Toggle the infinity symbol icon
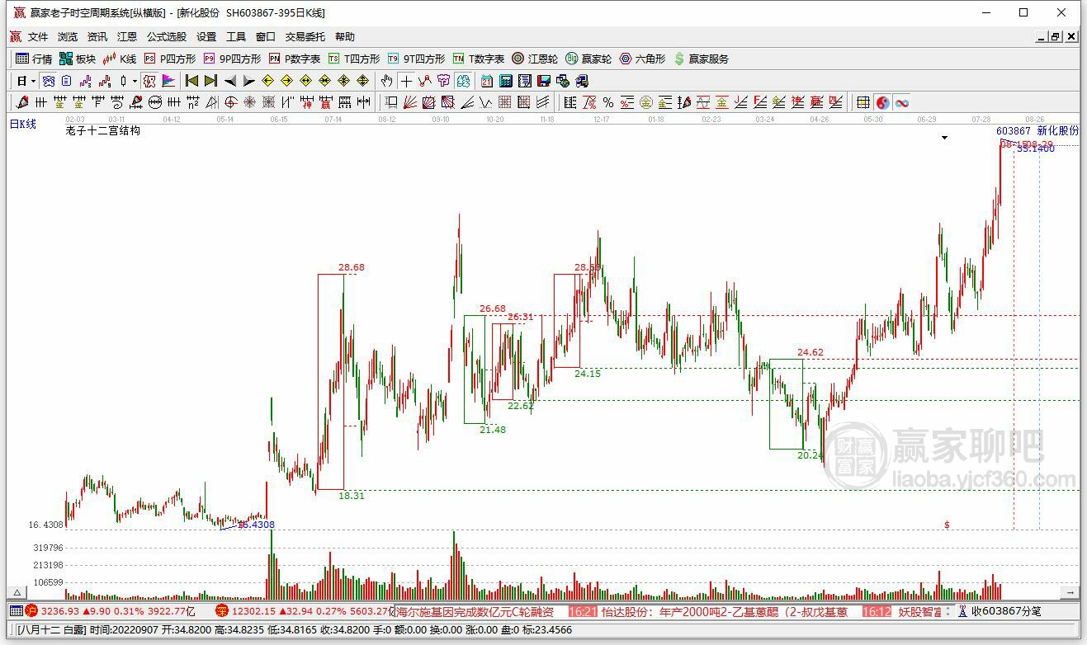1087x645 pixels. point(902,102)
